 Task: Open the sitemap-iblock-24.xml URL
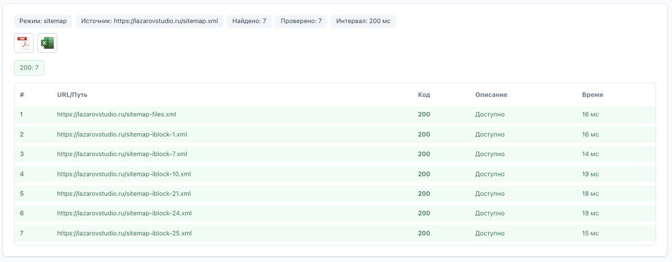click(x=124, y=213)
